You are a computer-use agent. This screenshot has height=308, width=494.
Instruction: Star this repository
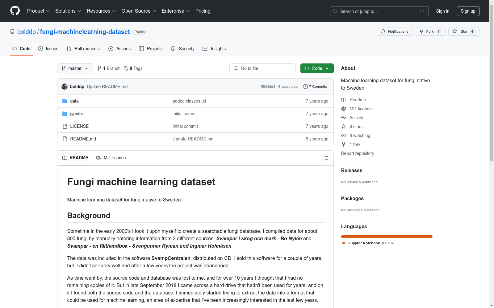coord(464,31)
